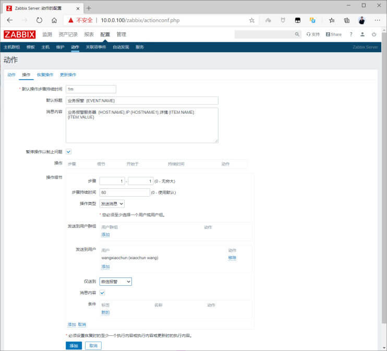
Task: Click the browser address bar URL
Action: coord(140,20)
